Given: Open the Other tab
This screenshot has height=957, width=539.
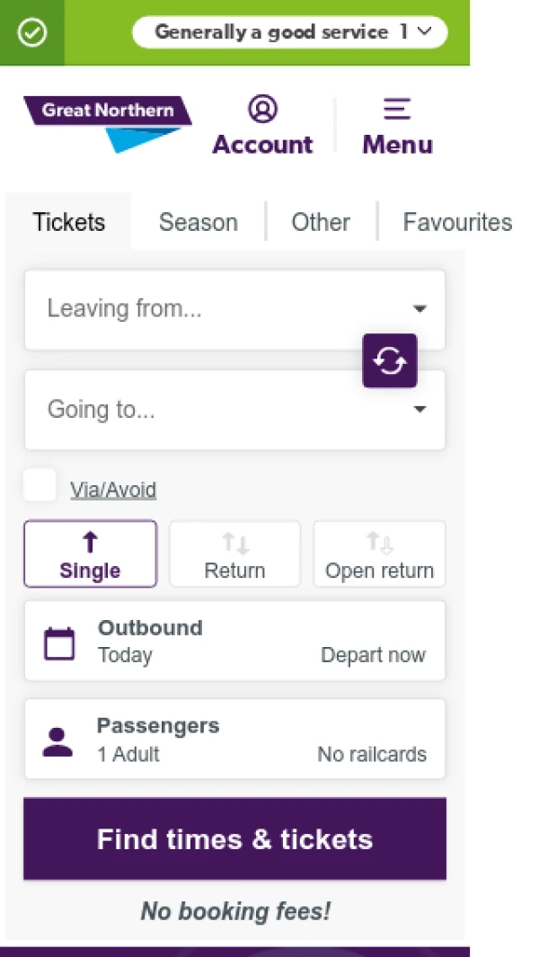Looking at the screenshot, I should tap(321, 222).
